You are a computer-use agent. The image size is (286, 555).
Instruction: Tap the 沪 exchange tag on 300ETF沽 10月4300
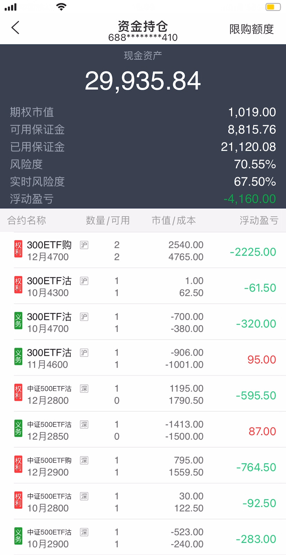84,281
